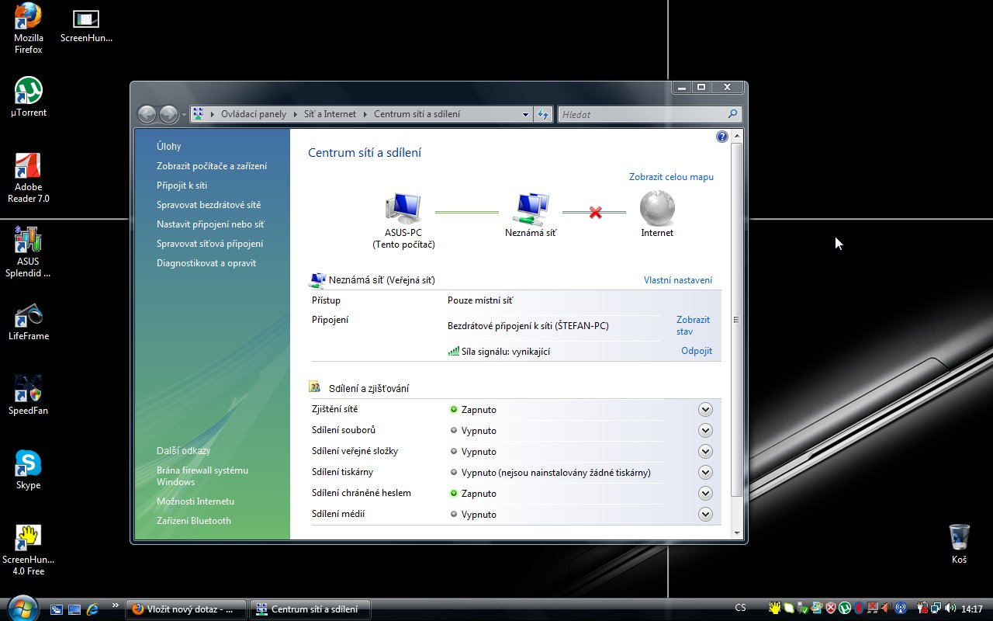Select the SpeedFan desktop icon

coord(29,396)
